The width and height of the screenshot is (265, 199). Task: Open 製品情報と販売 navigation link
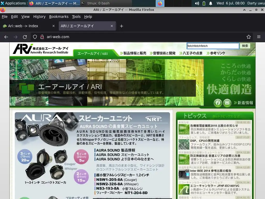[x=133, y=53]
